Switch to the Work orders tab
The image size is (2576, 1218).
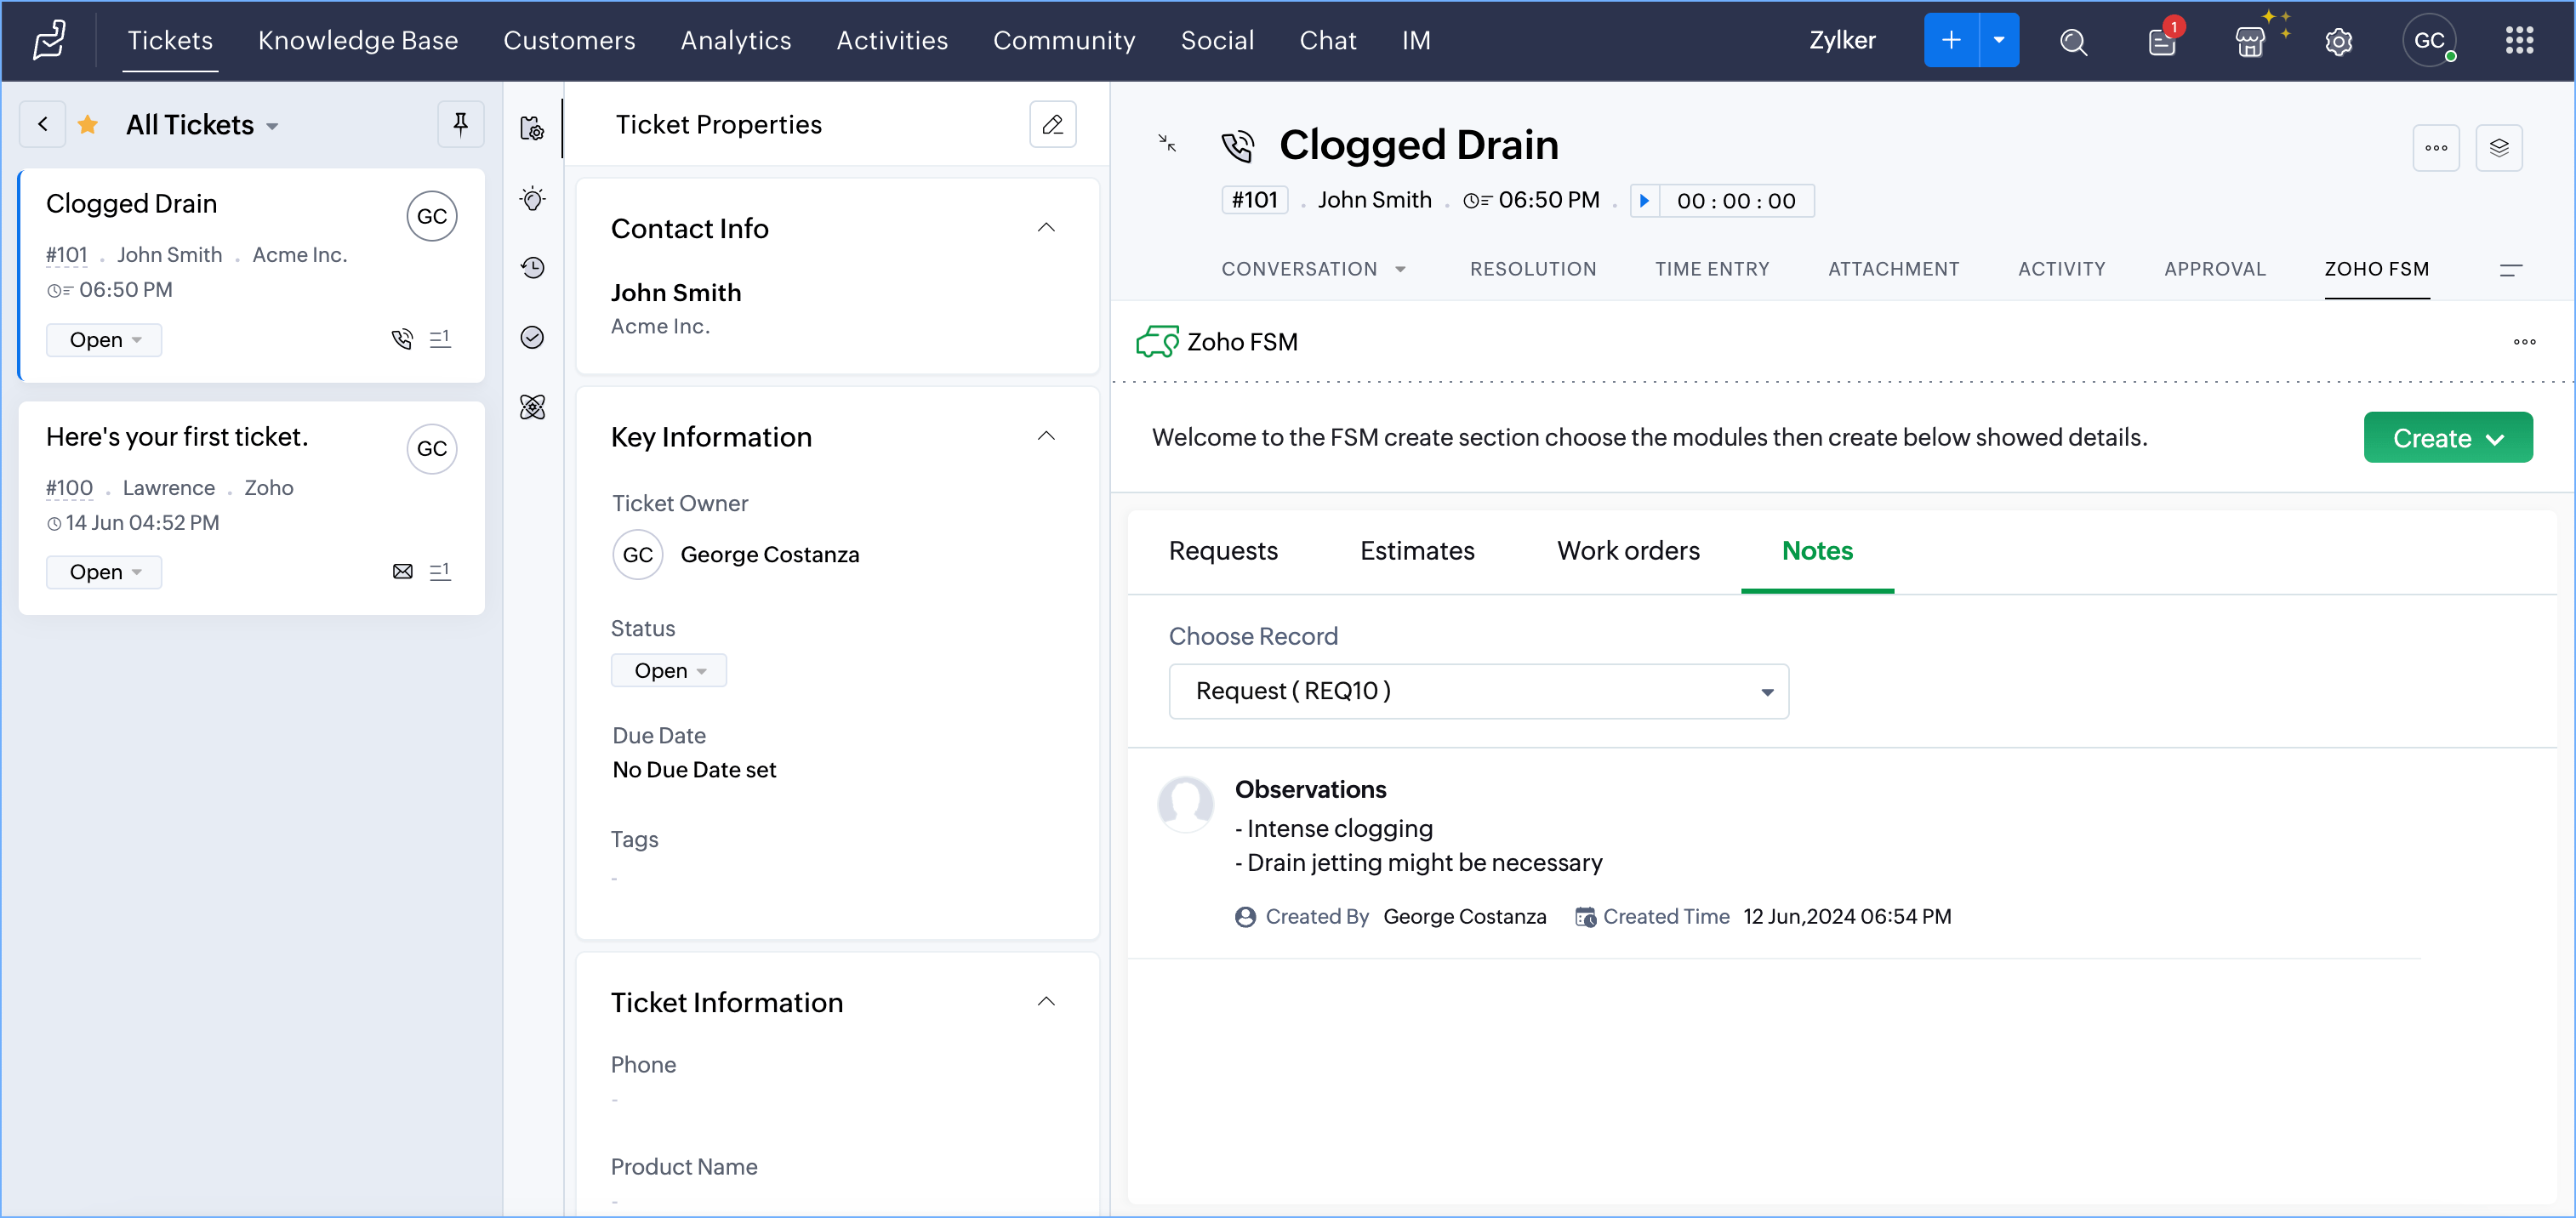[1627, 551]
